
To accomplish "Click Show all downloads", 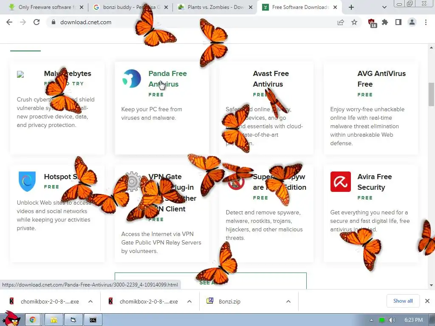I will point(403,301).
